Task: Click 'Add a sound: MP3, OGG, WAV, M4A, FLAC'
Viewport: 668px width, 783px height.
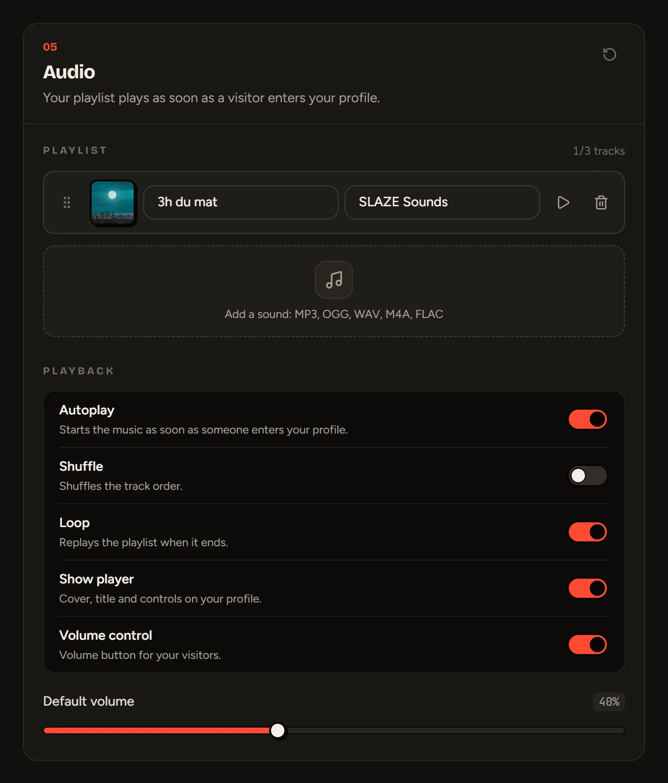Action: pos(334,314)
